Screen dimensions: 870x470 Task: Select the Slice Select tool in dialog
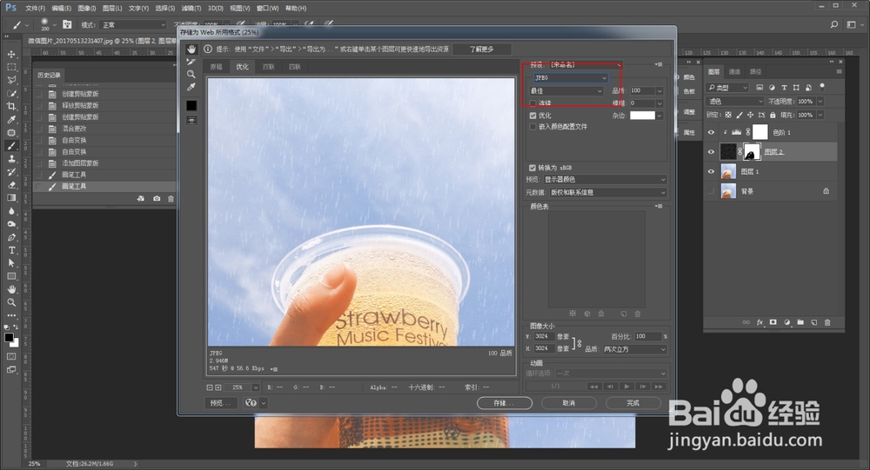pyautogui.click(x=191, y=62)
